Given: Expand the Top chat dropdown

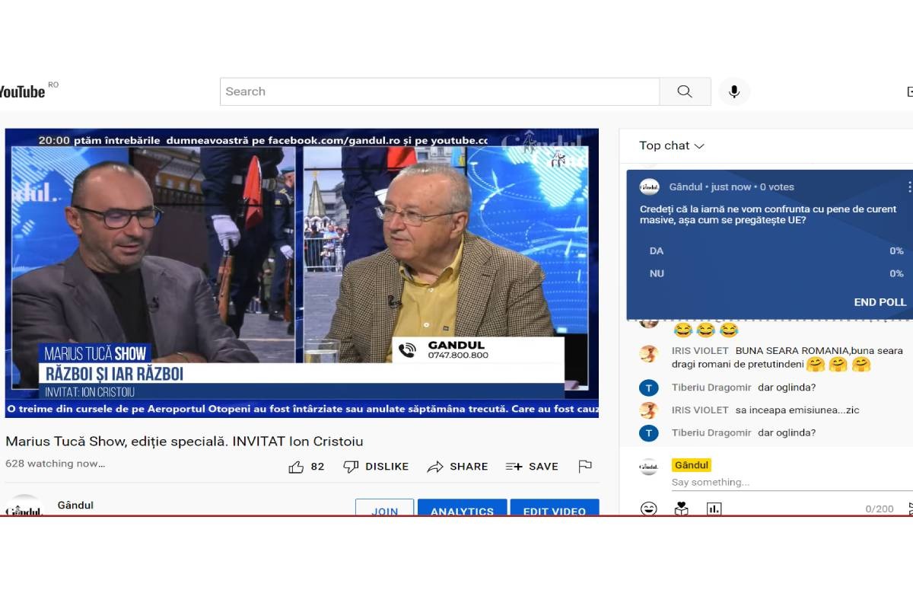Looking at the screenshot, I should tap(672, 145).
